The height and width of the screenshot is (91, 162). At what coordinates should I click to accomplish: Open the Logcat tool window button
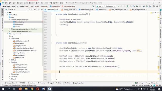(51, 83)
